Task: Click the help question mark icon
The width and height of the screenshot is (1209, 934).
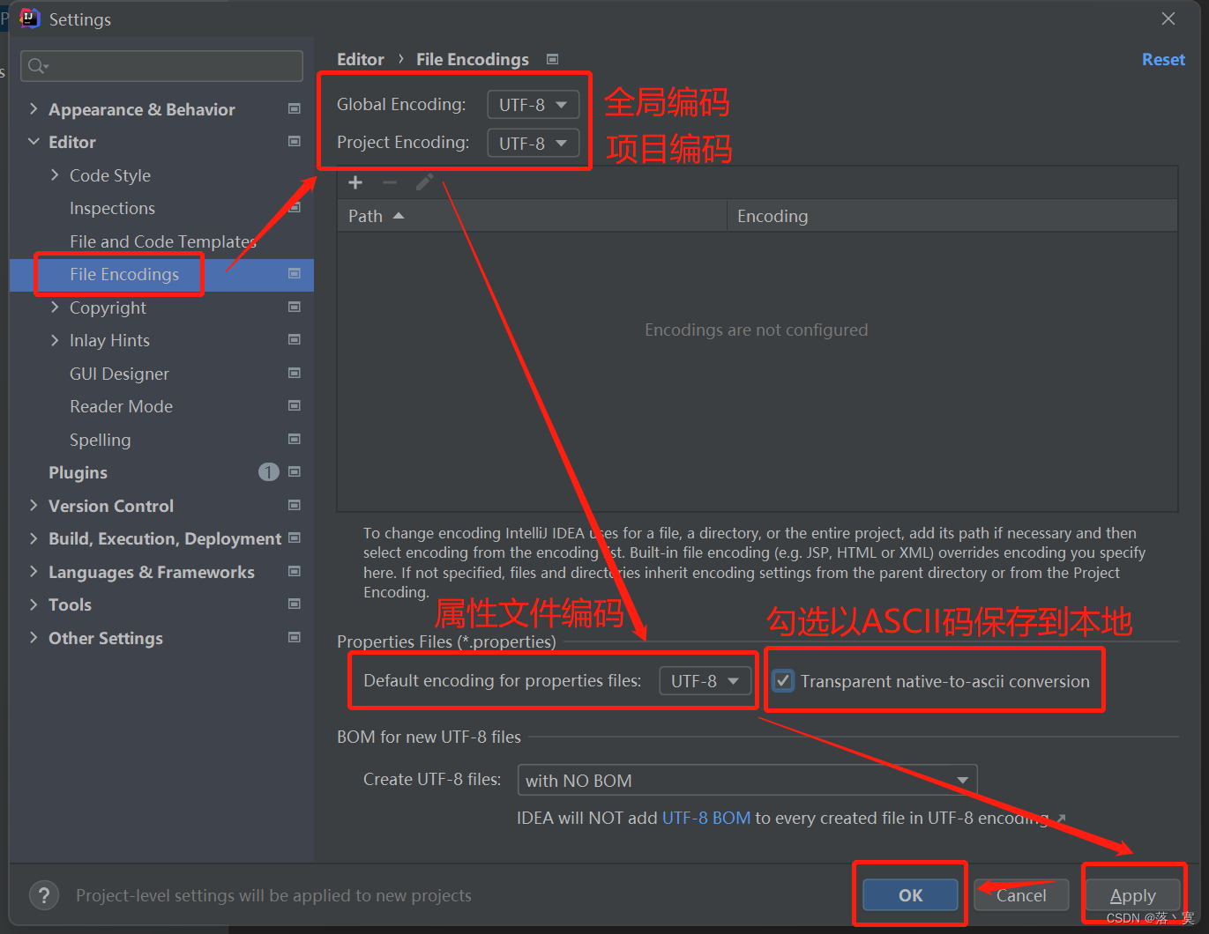Action: [x=44, y=895]
